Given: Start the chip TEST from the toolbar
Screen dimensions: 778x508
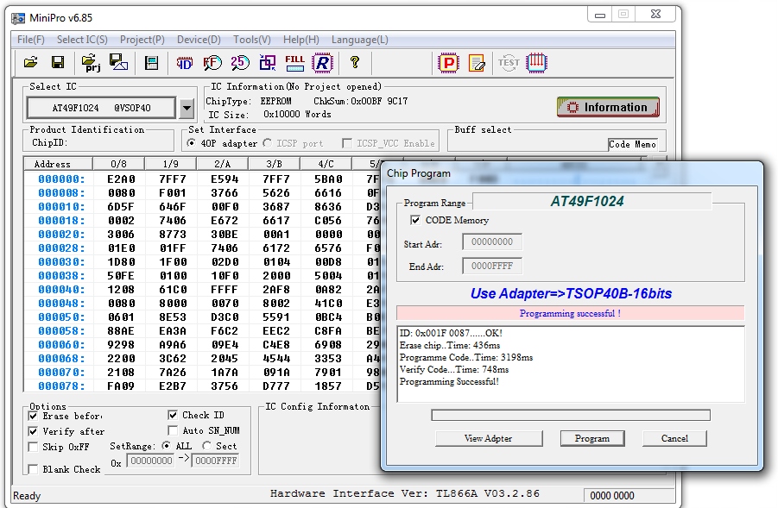Looking at the screenshot, I should tap(509, 62).
